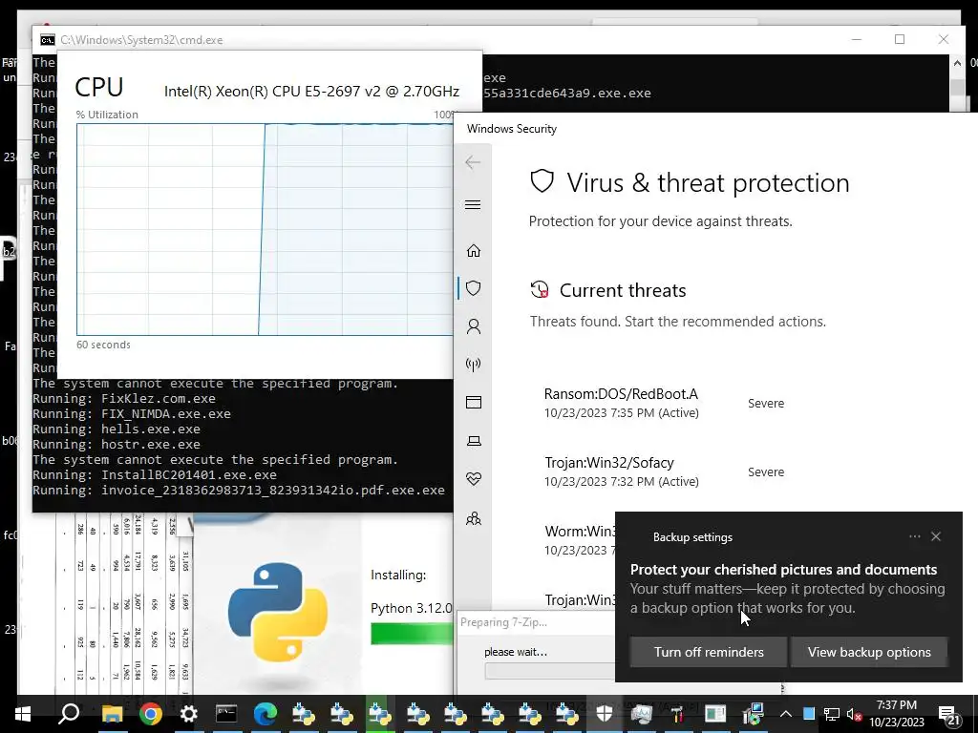Viewport: 978px width, 733px height.
Task: Open the Windows Security hamburger menu
Action: 473,205
